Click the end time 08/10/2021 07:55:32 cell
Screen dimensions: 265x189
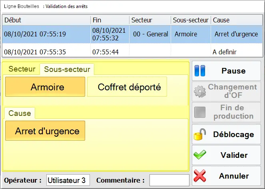tap(110, 34)
